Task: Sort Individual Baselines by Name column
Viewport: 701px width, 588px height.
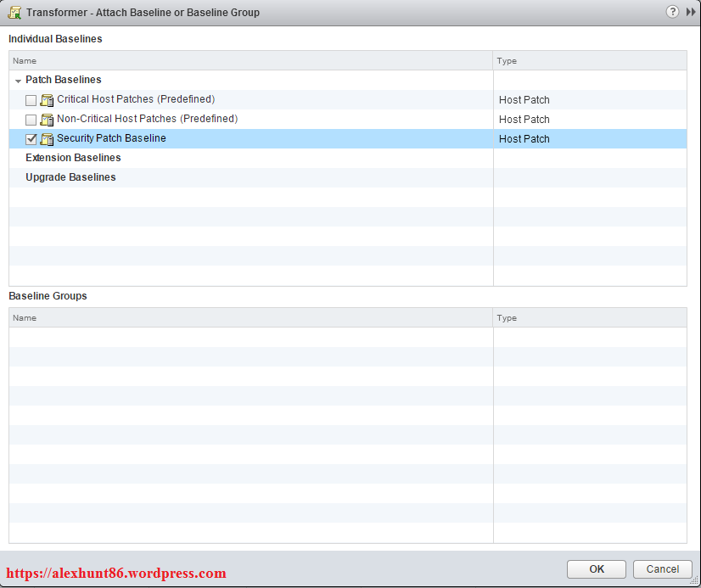Action: [x=250, y=61]
